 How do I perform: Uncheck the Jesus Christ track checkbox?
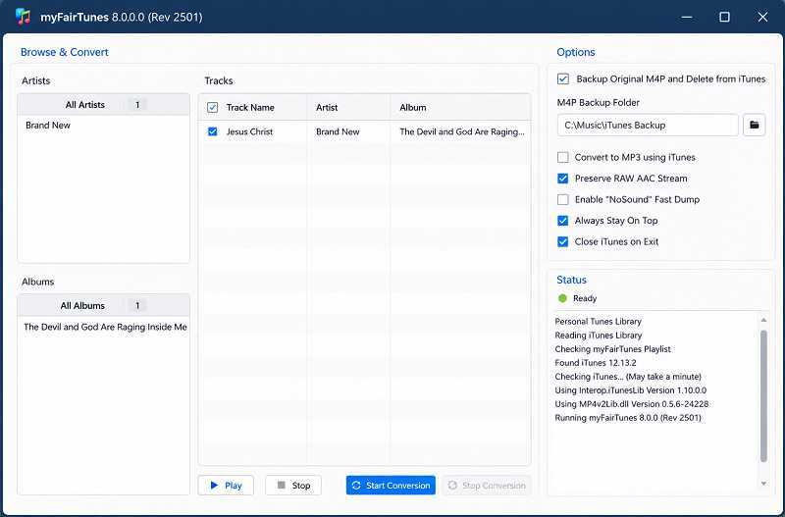212,131
